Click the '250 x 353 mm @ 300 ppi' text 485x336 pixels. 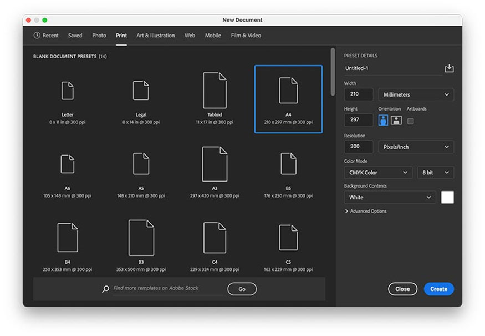click(x=68, y=270)
